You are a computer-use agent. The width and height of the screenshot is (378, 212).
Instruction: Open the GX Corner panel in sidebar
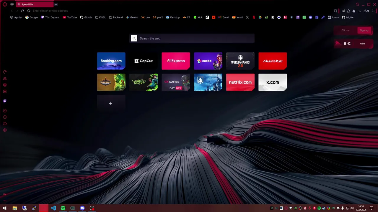tap(5, 85)
